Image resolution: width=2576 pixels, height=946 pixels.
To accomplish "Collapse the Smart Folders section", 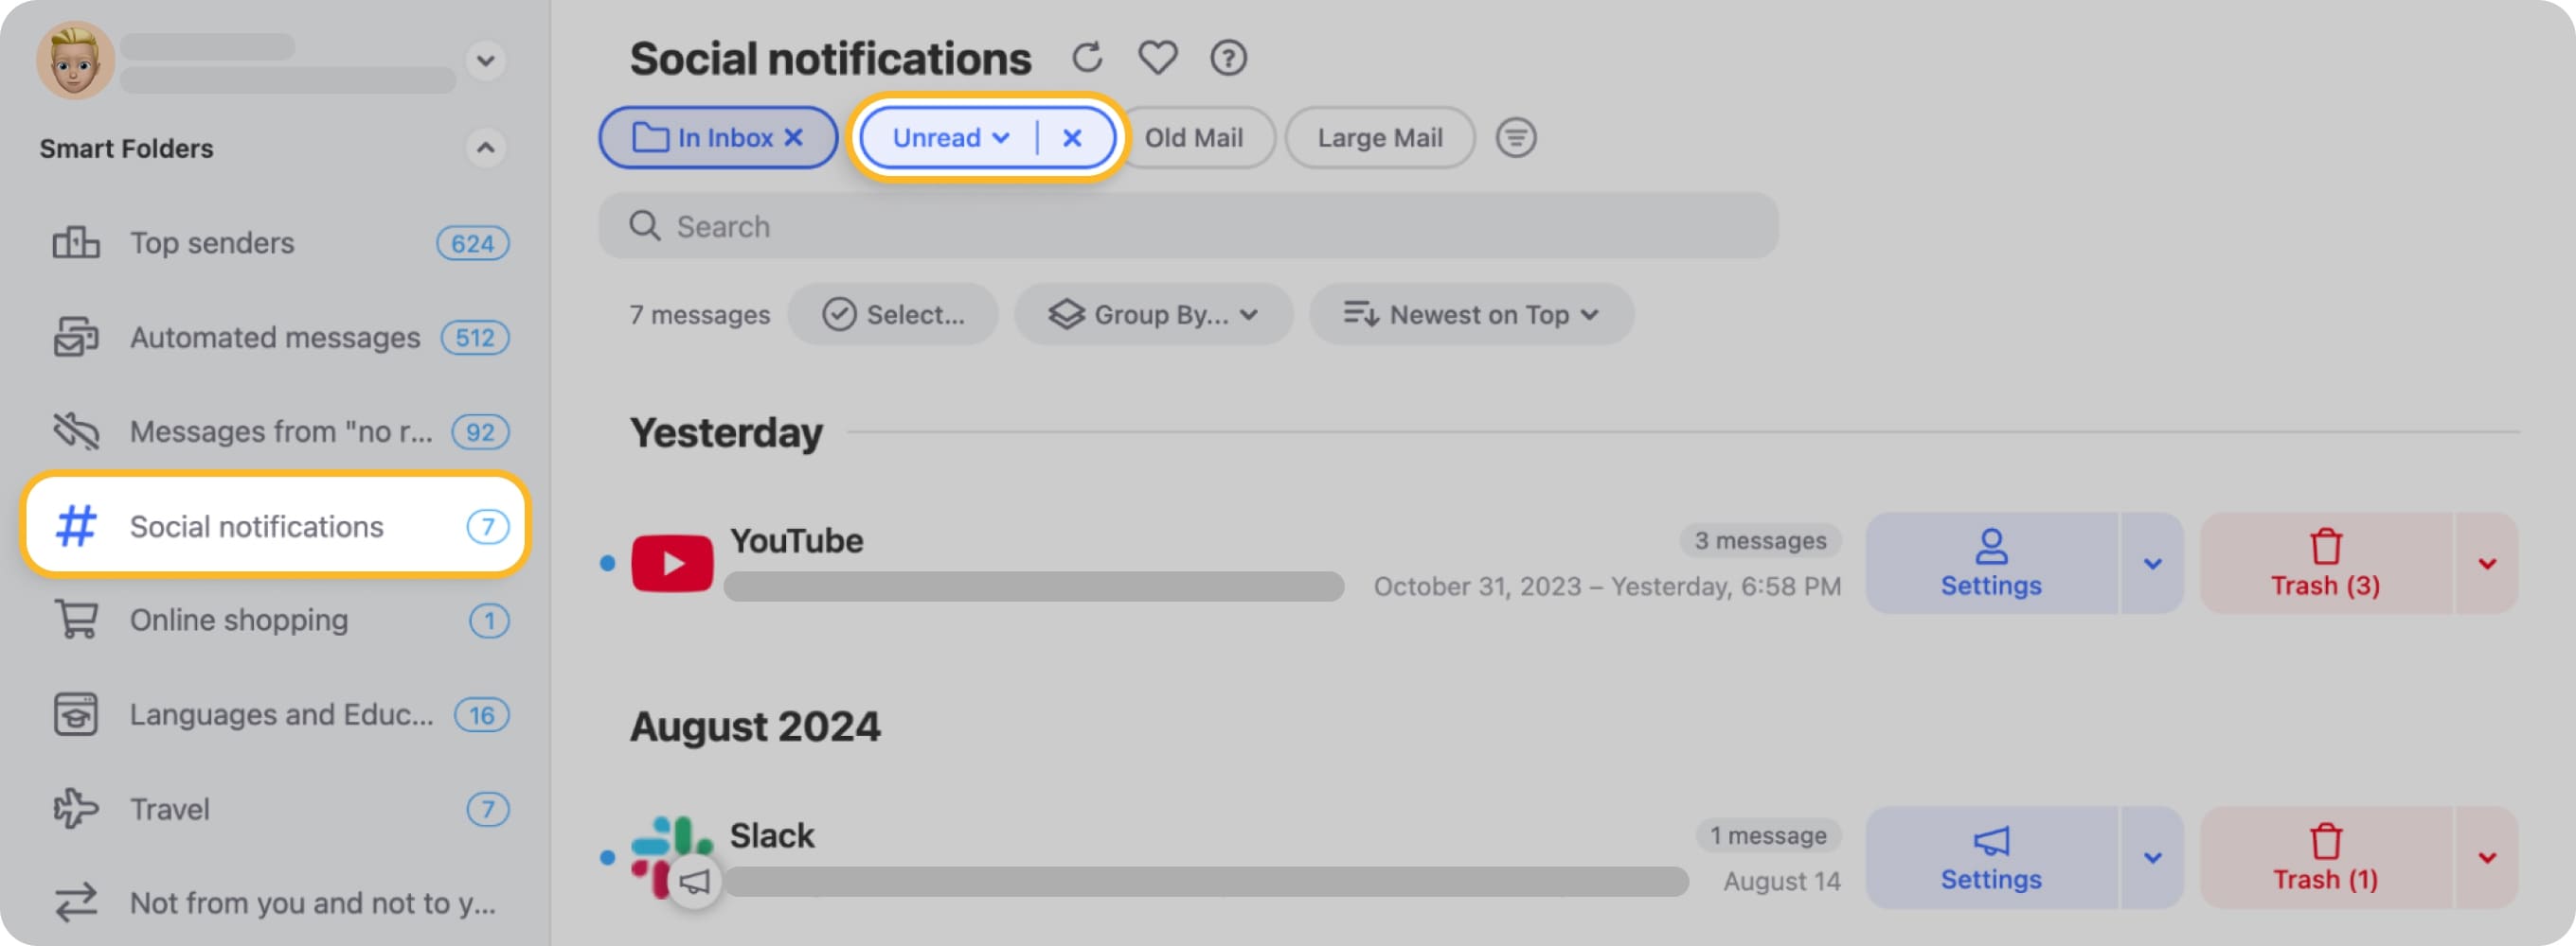I will tap(487, 148).
